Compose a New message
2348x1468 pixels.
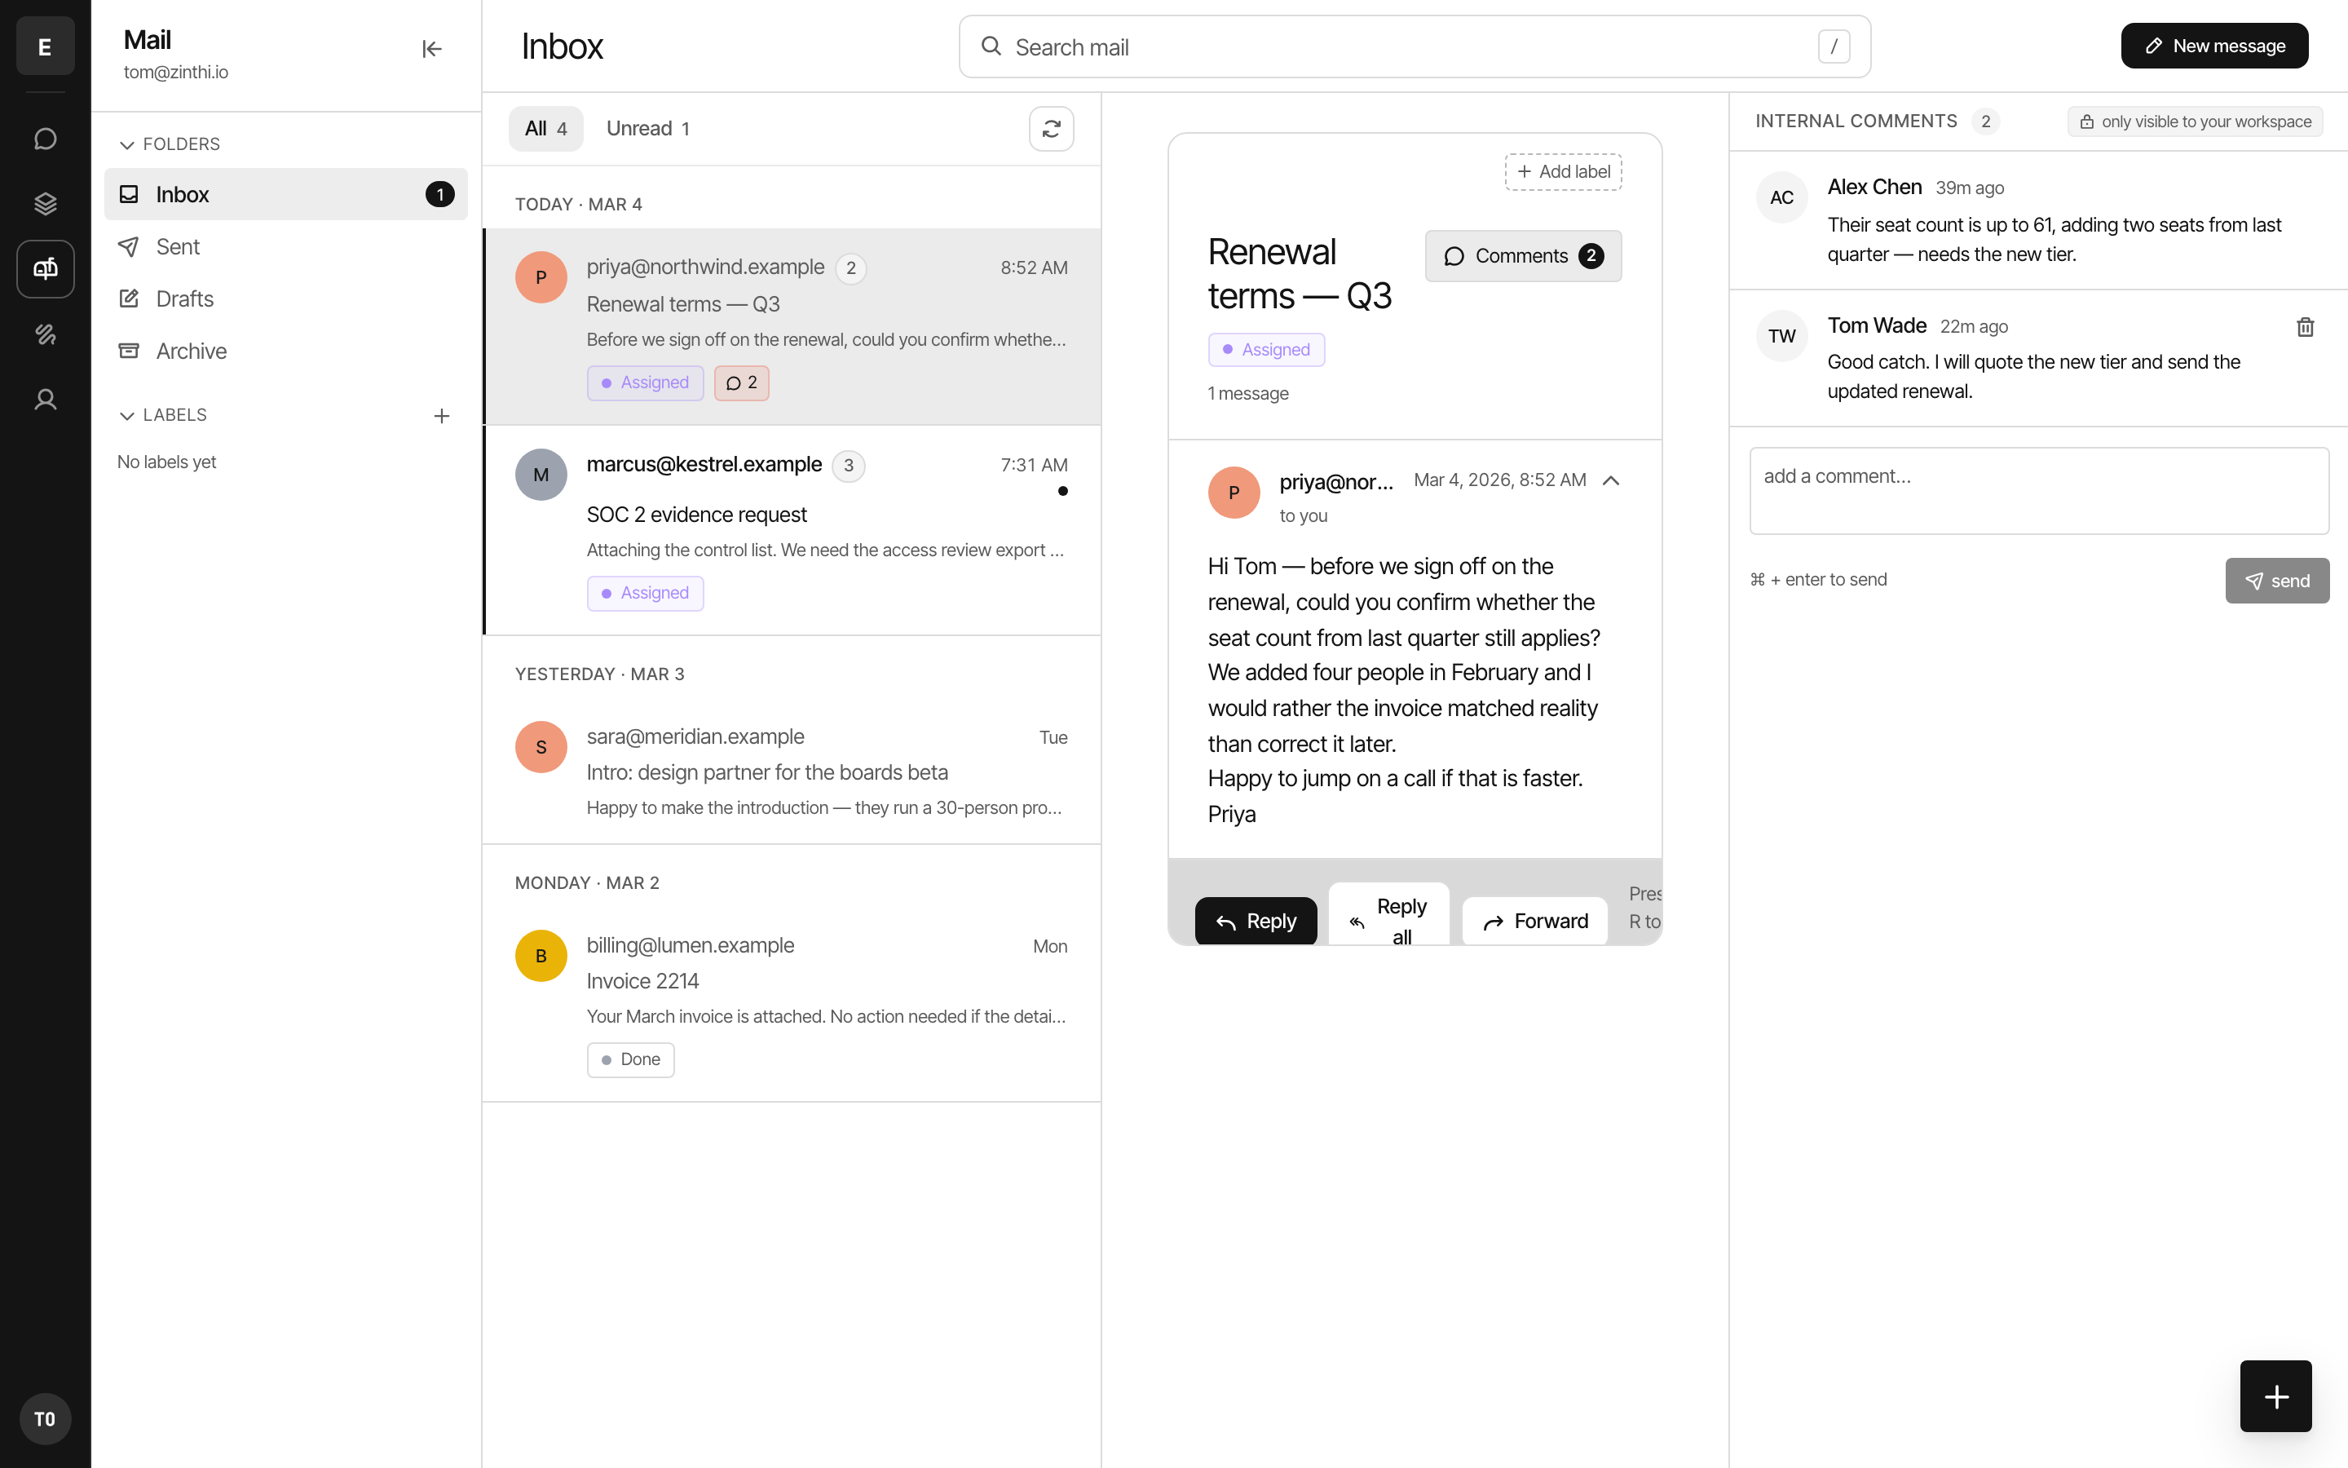tap(2214, 46)
